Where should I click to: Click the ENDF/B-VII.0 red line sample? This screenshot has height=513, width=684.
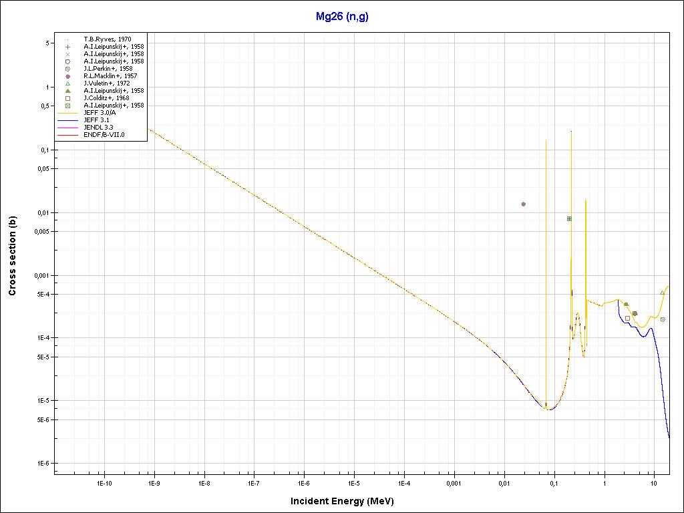coord(68,135)
